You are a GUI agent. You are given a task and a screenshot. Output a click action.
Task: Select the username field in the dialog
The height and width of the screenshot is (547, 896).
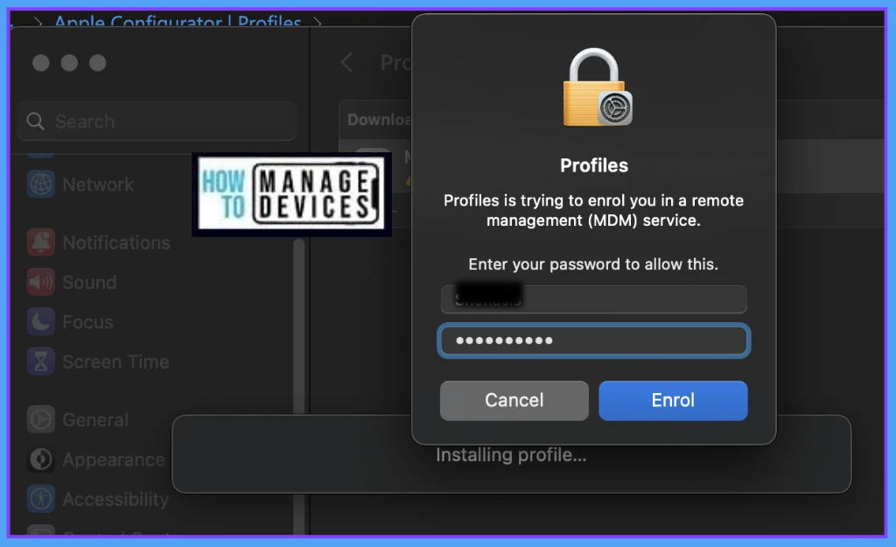point(594,299)
